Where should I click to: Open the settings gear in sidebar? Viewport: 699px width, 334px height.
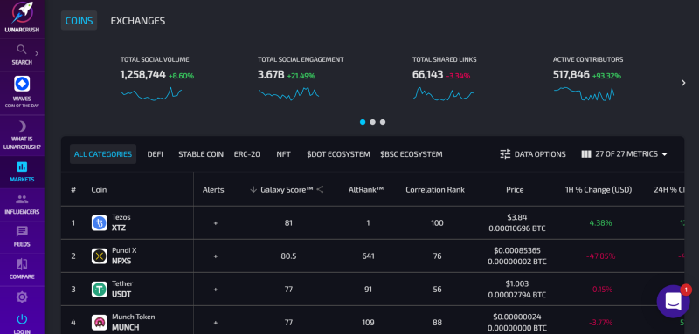point(22,297)
